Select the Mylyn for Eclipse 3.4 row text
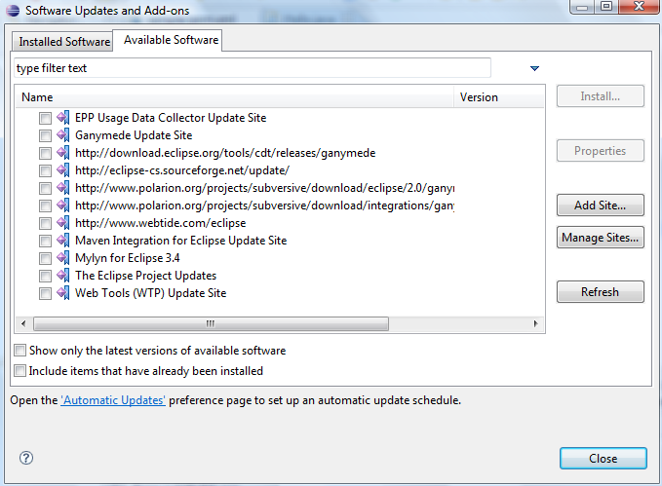The height and width of the screenshot is (486, 662). [128, 258]
